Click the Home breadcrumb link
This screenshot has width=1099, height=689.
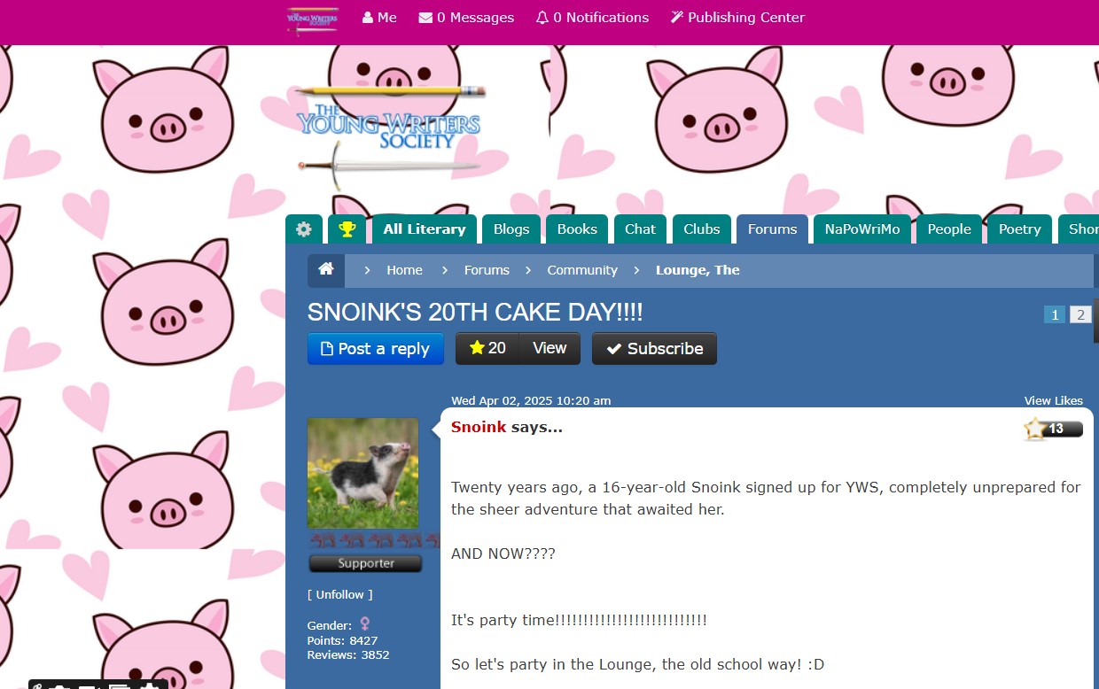pyautogui.click(x=404, y=270)
